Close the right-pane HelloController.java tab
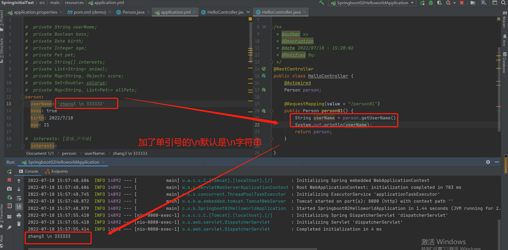The width and height of the screenshot is (508, 250). pyautogui.click(x=305, y=12)
